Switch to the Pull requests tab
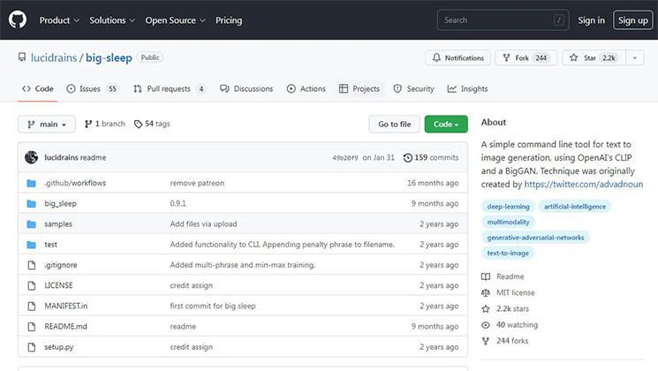Image resolution: width=658 pixels, height=371 pixels. coord(170,88)
